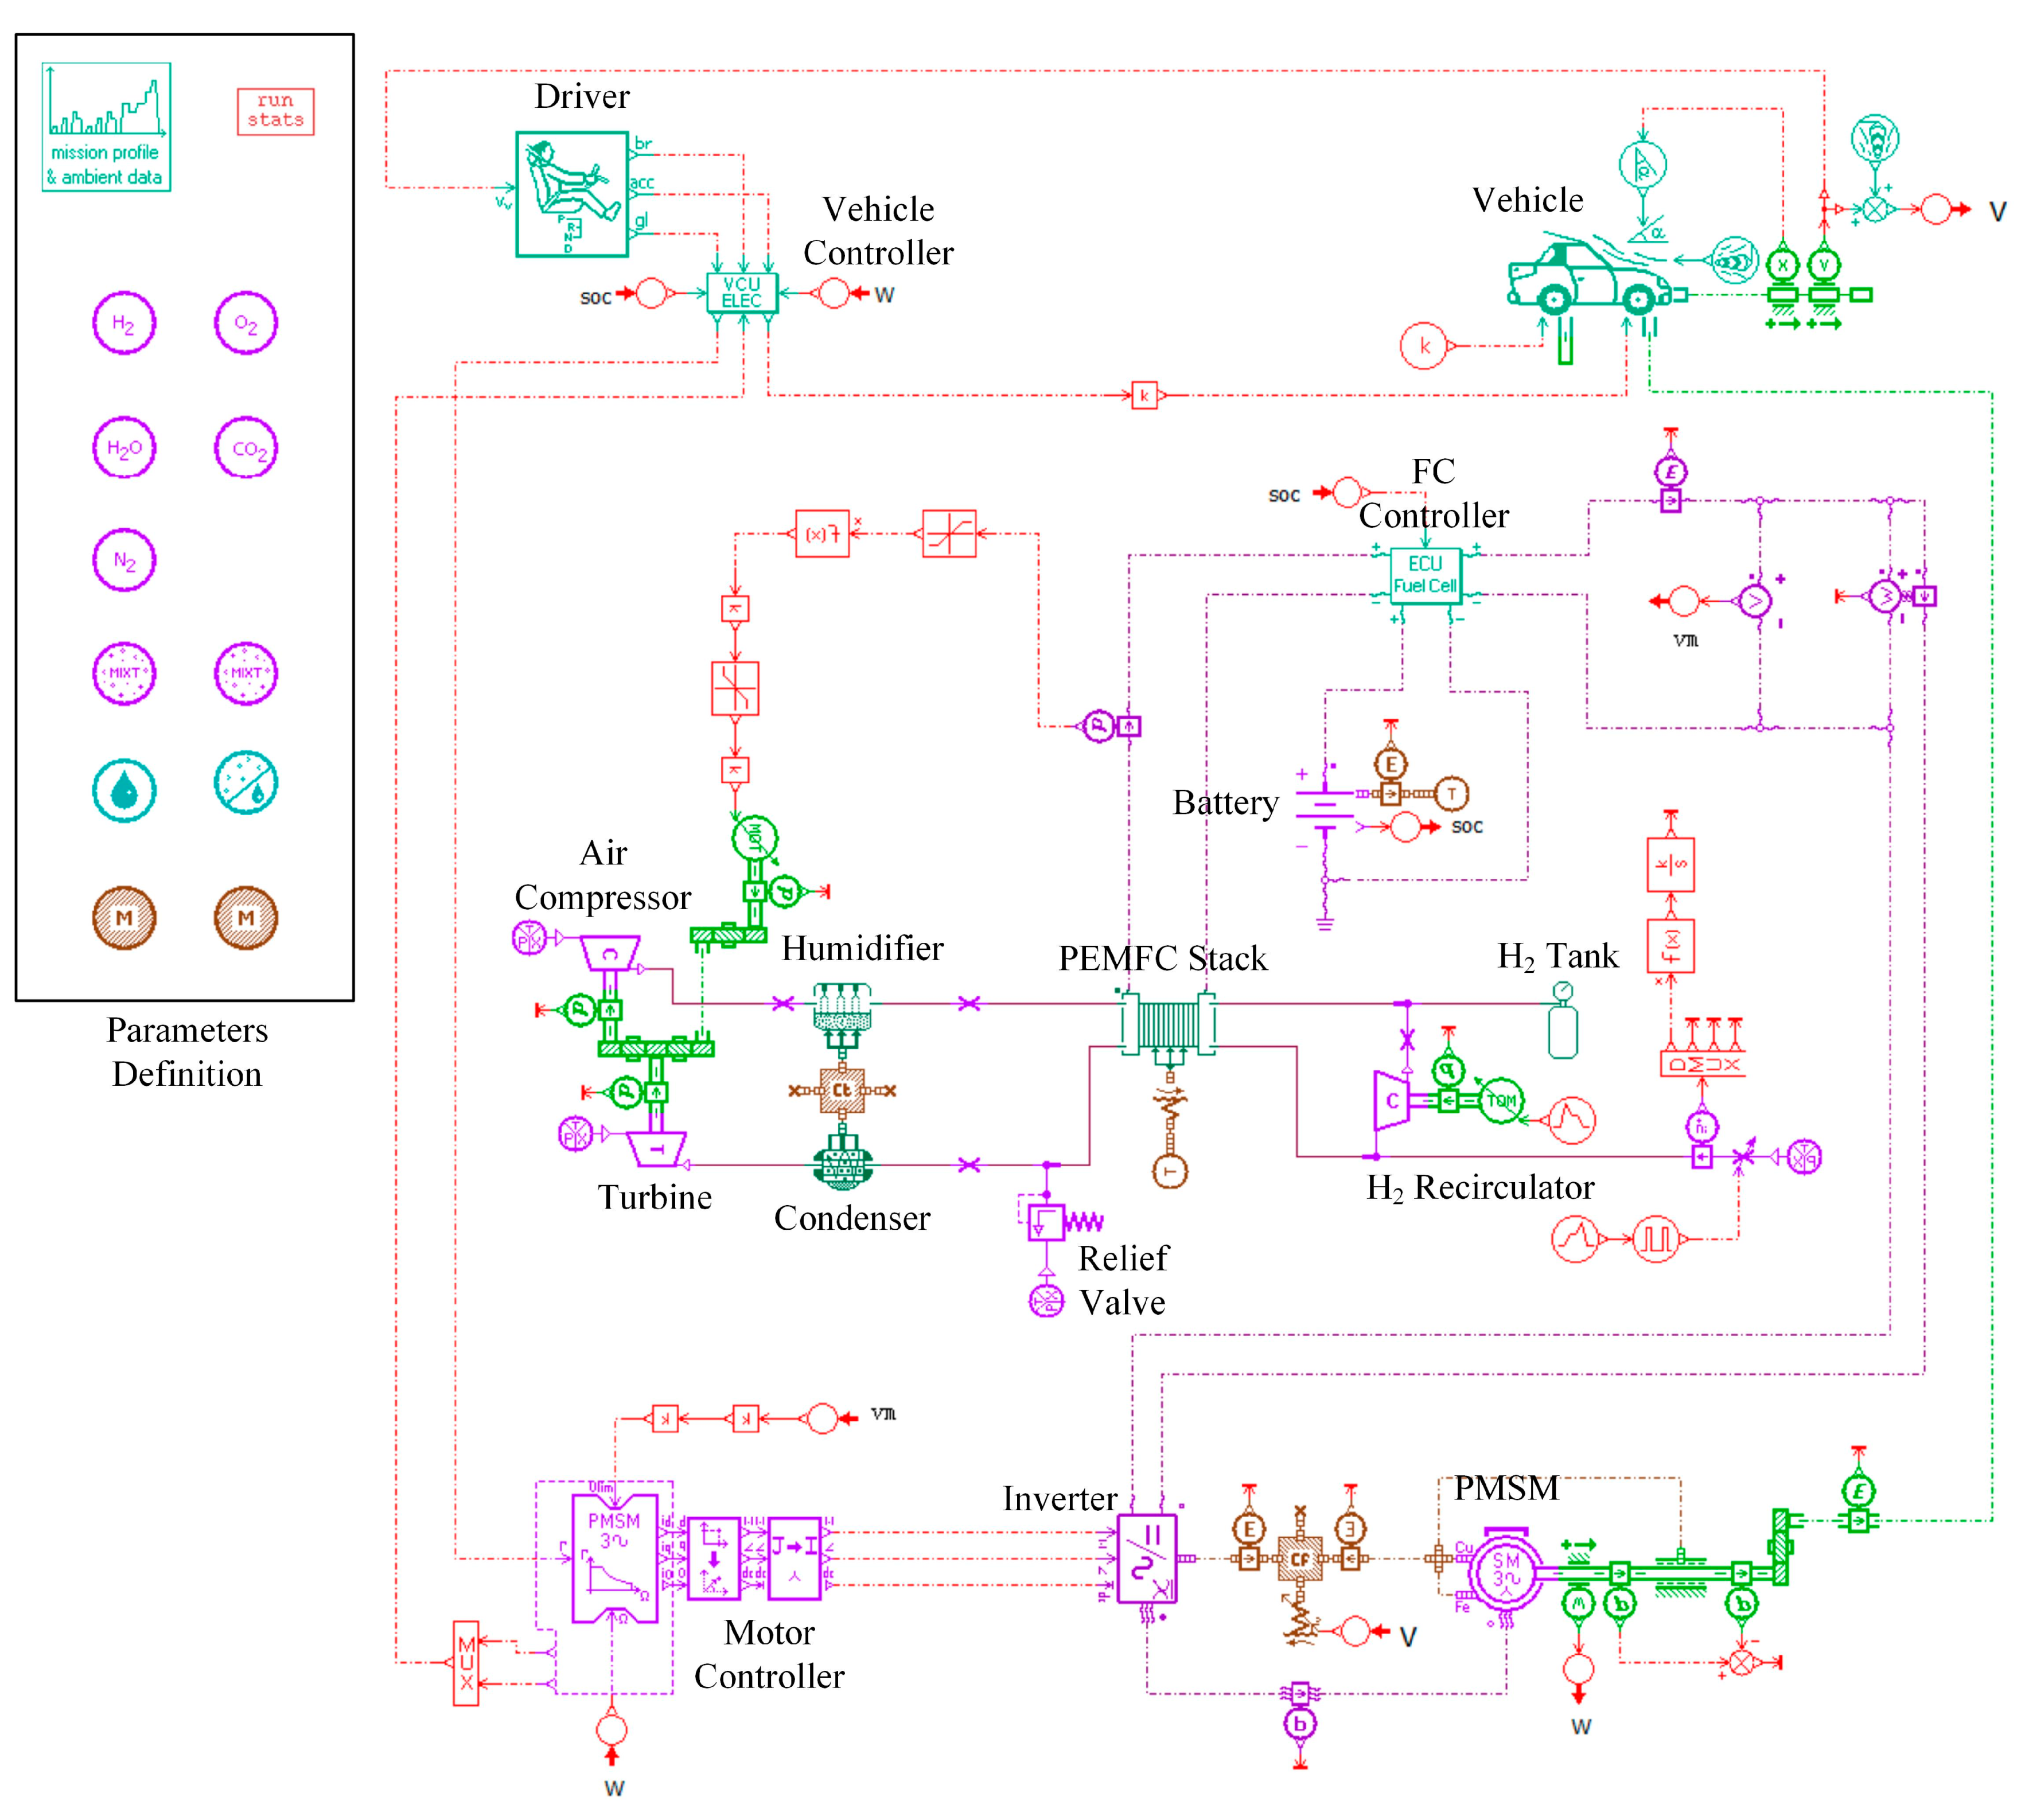Screen dimensions: 2025x1820
Task: Click the Driver block icon
Action: pos(572,194)
